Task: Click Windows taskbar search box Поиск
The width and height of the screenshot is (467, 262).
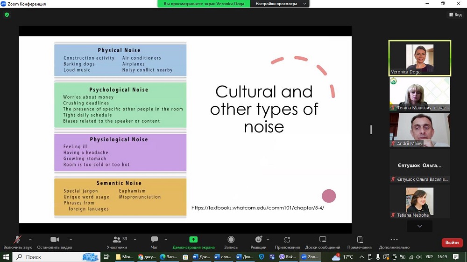Action: pyautogui.click(x=47, y=257)
